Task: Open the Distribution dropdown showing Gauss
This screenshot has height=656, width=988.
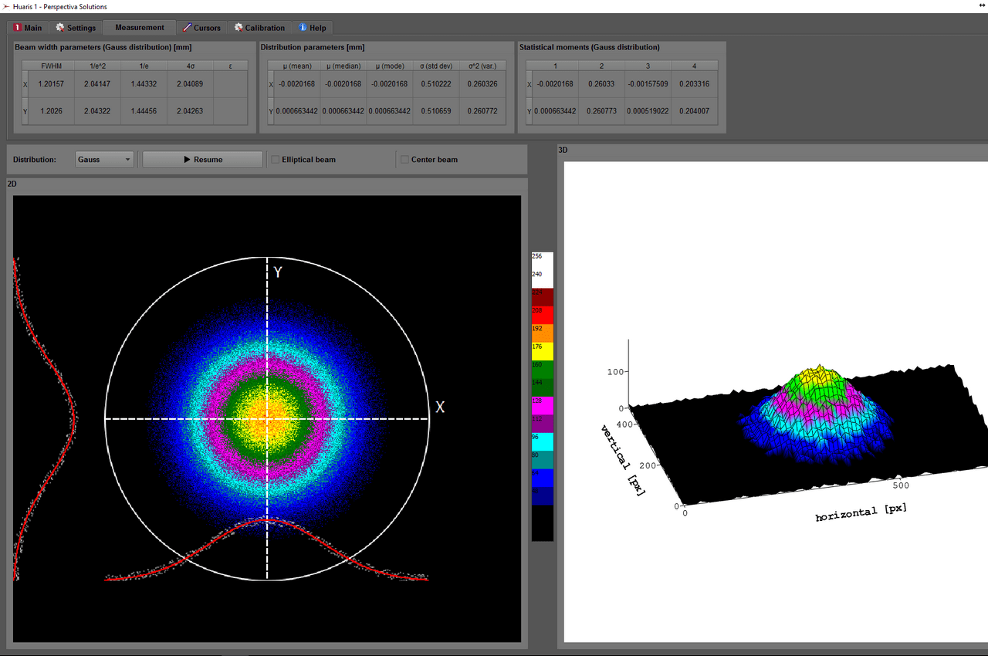Action: coord(104,159)
